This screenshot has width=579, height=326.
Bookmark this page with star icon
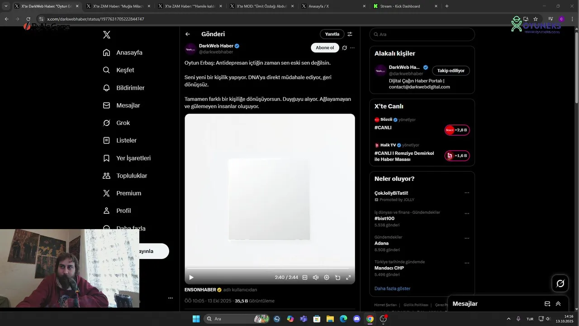click(x=536, y=19)
